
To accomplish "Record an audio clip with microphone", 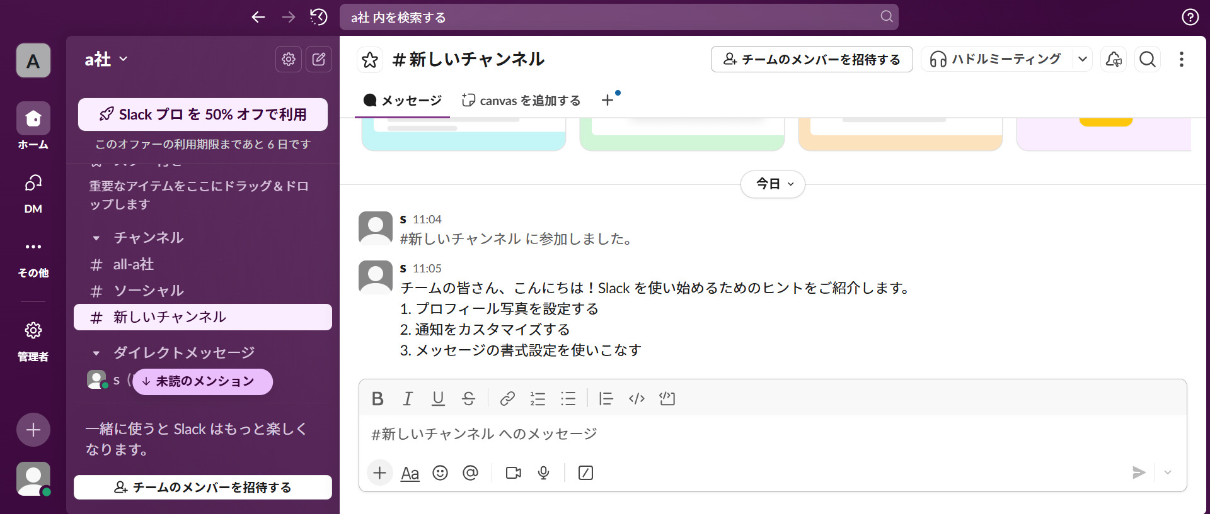I will (543, 472).
